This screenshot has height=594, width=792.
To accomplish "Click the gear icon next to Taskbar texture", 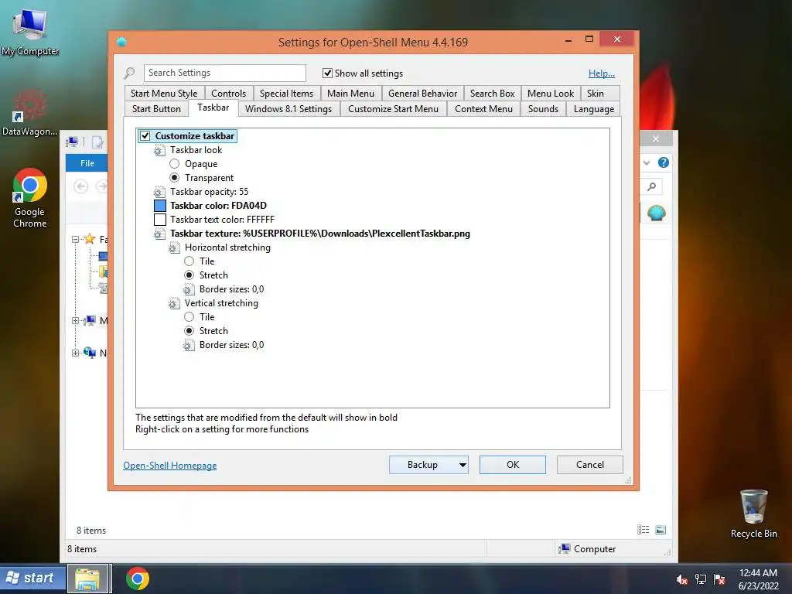I will 159,234.
